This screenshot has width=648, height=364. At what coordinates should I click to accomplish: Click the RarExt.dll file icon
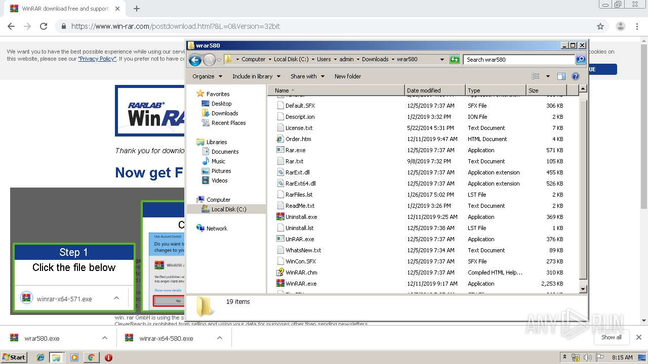(x=280, y=172)
